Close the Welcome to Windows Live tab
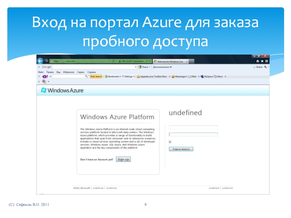291x218 pixels. [187, 61]
